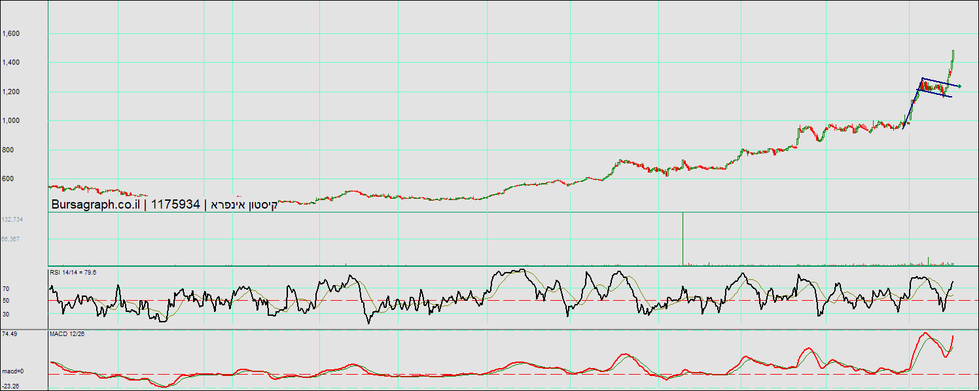Click the Bursagraph.co.il ticker title text
This screenshot has height=391, width=979.
(164, 205)
